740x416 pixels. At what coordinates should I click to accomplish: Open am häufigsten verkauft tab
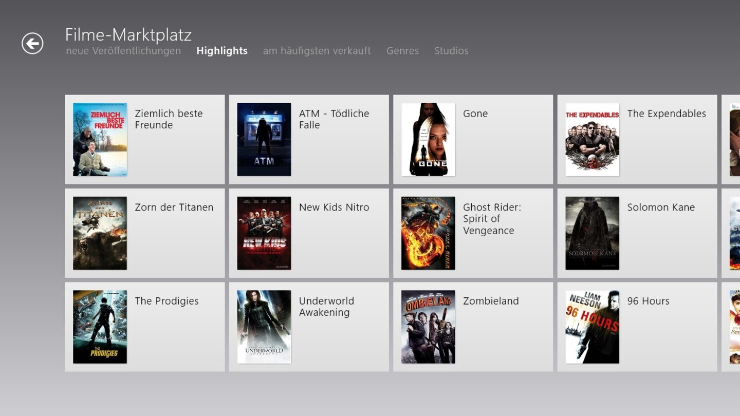[x=317, y=51]
